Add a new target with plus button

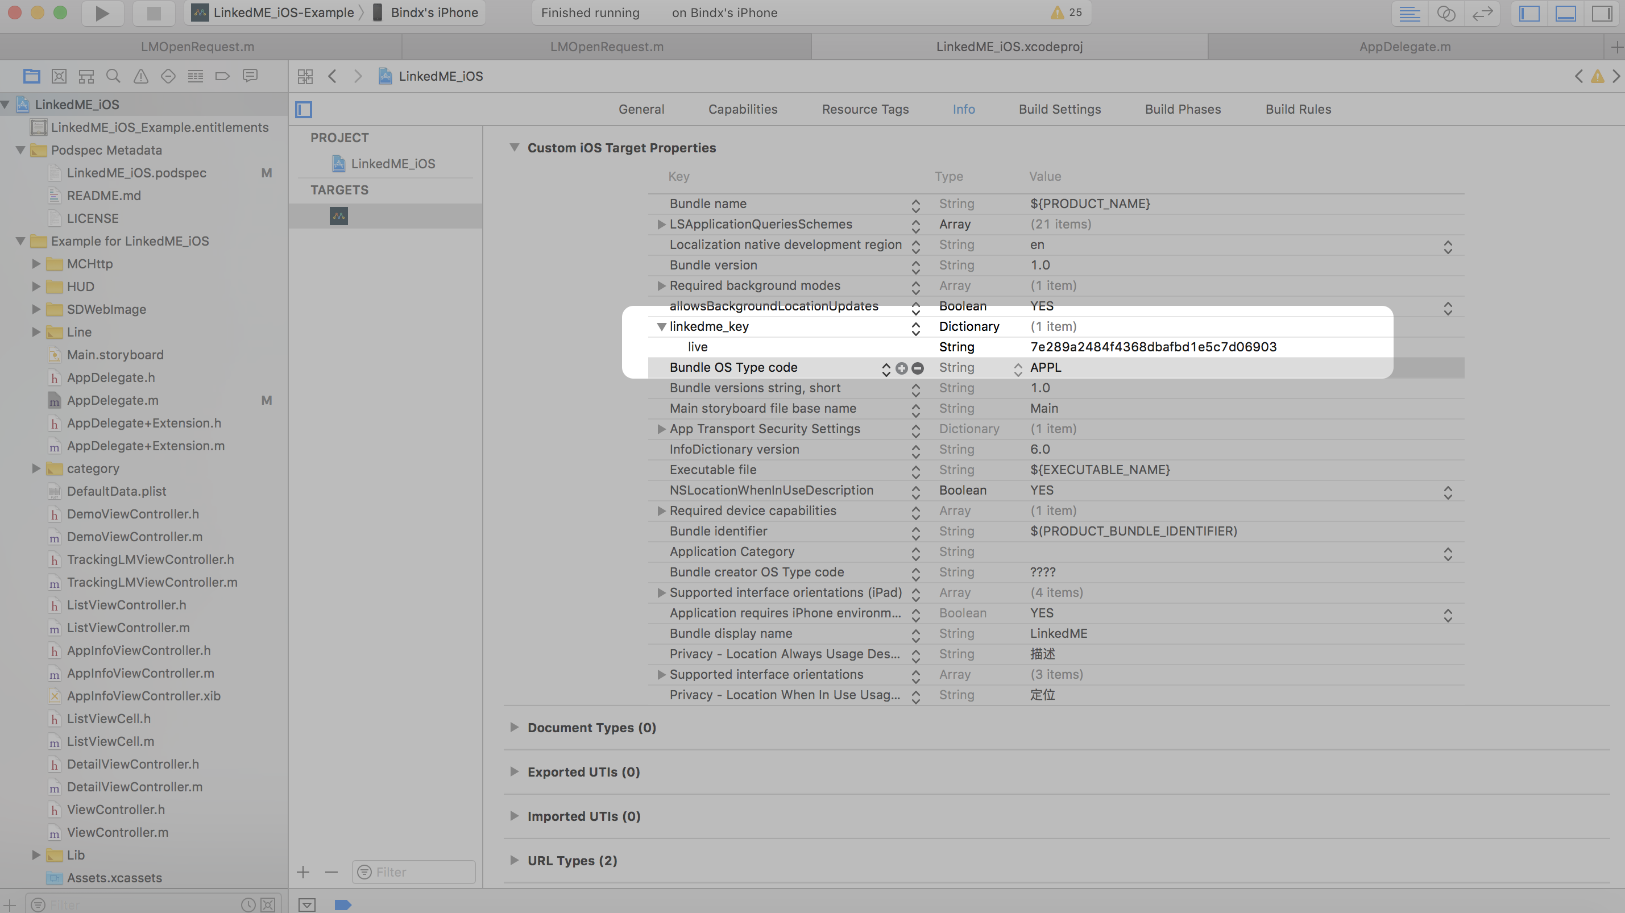coord(304,872)
